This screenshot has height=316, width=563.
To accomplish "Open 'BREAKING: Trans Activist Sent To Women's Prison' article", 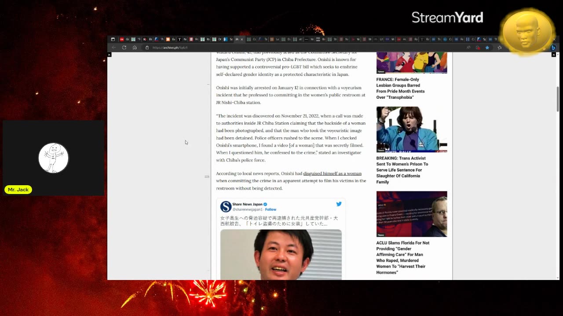I will click(402, 170).
